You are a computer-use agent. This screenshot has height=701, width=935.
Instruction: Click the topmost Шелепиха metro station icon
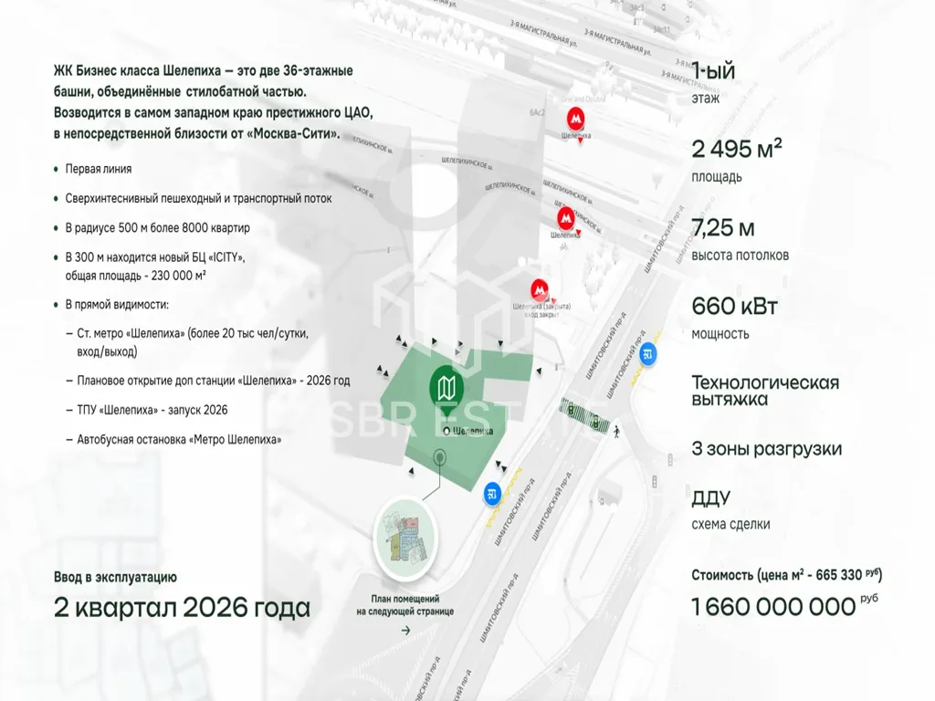pos(575,118)
